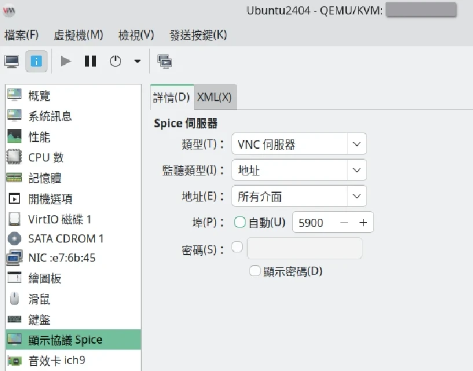
Task: Select the 鍵盤 keyboard icon
Action: (x=14, y=319)
